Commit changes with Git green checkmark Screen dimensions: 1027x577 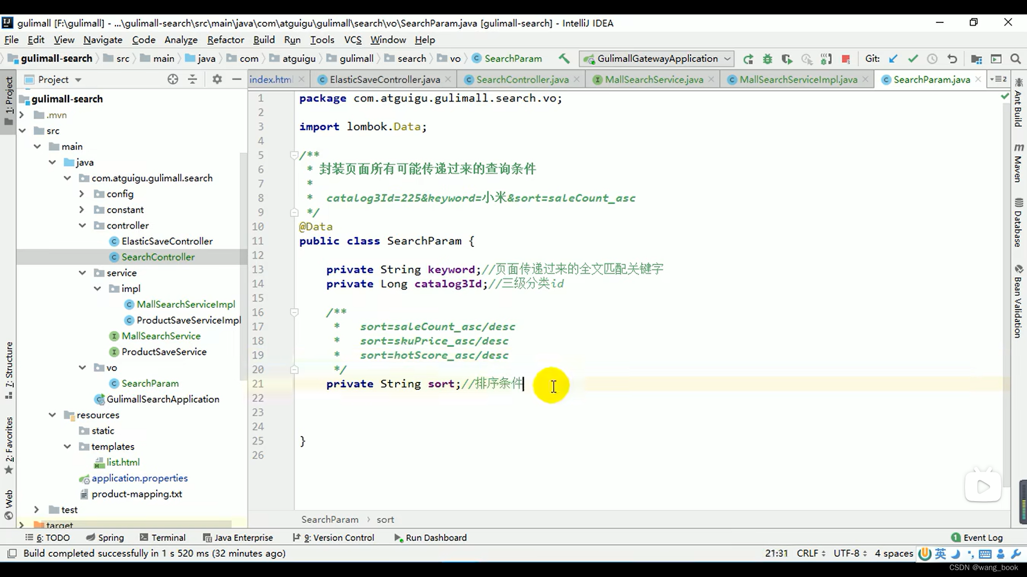coord(913,59)
